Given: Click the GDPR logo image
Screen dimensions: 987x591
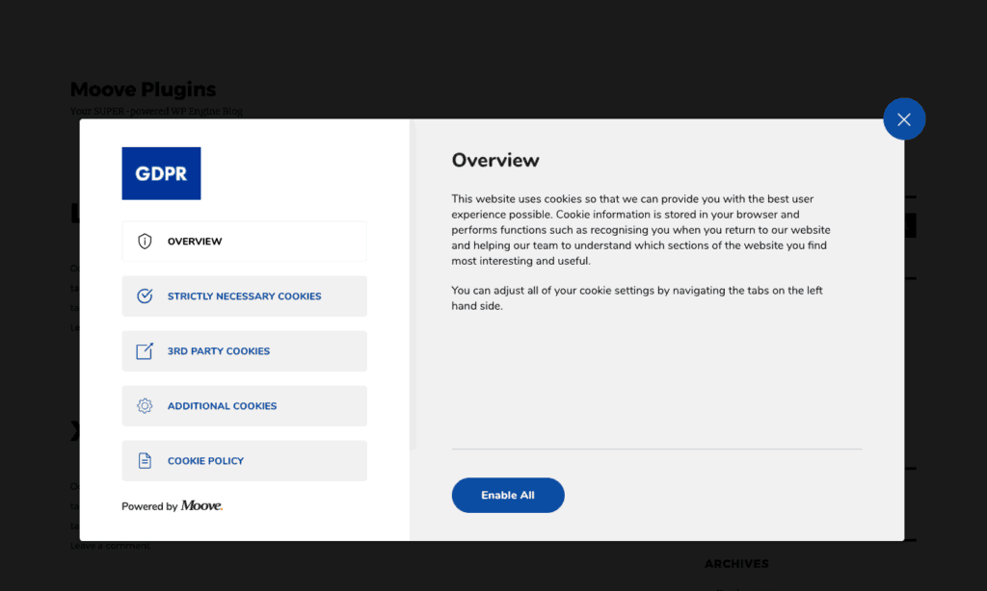Looking at the screenshot, I should 161,173.
